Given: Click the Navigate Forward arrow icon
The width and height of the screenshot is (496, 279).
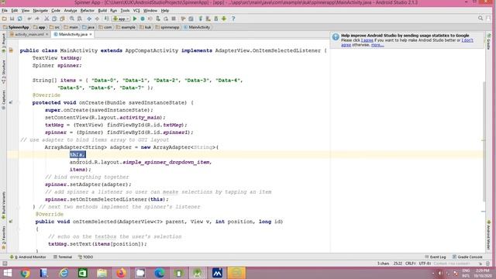Looking at the screenshot, I should [97, 19].
